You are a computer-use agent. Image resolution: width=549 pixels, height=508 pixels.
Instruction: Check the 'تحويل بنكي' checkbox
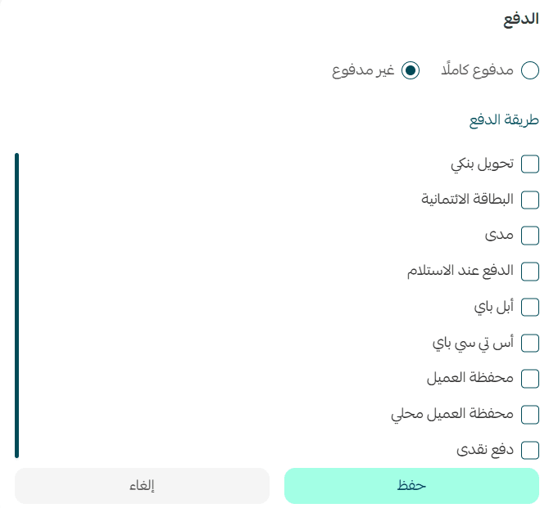pyautogui.click(x=530, y=164)
